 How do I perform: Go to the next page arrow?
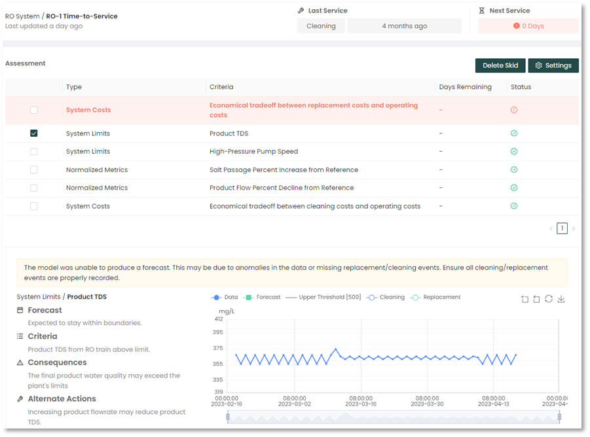coord(574,229)
